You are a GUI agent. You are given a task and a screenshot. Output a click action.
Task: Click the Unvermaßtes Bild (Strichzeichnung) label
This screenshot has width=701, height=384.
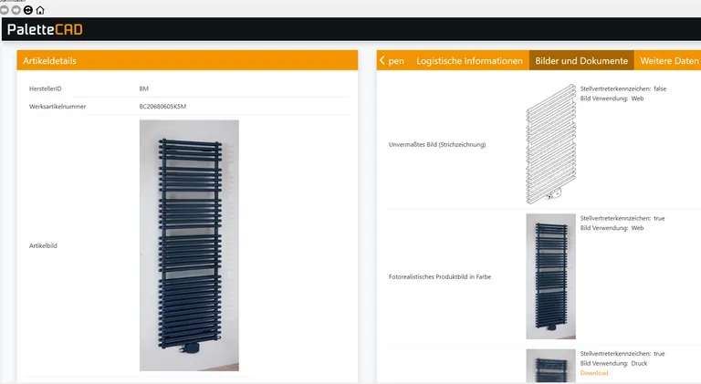(x=437, y=144)
